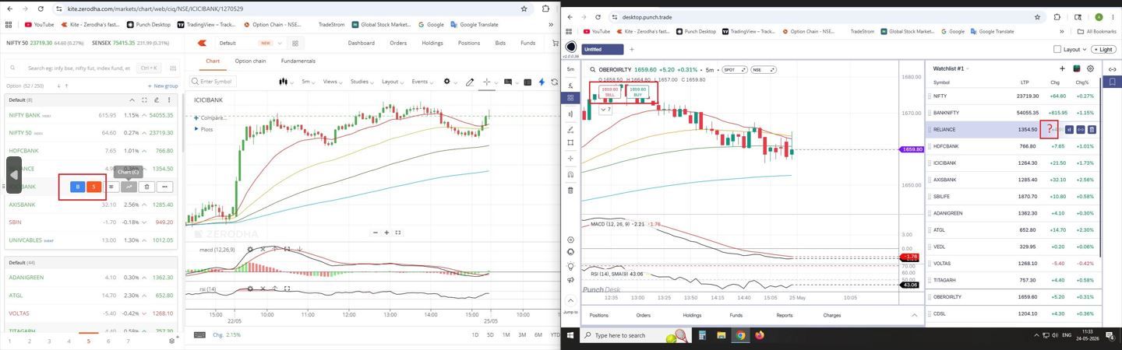Open Punch watchlist settings gear
The width and height of the screenshot is (1122, 350).
pos(1090,68)
